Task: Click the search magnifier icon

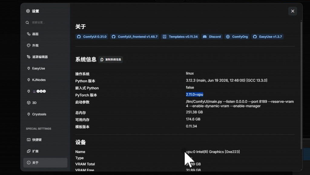Action: [x=27, y=22]
